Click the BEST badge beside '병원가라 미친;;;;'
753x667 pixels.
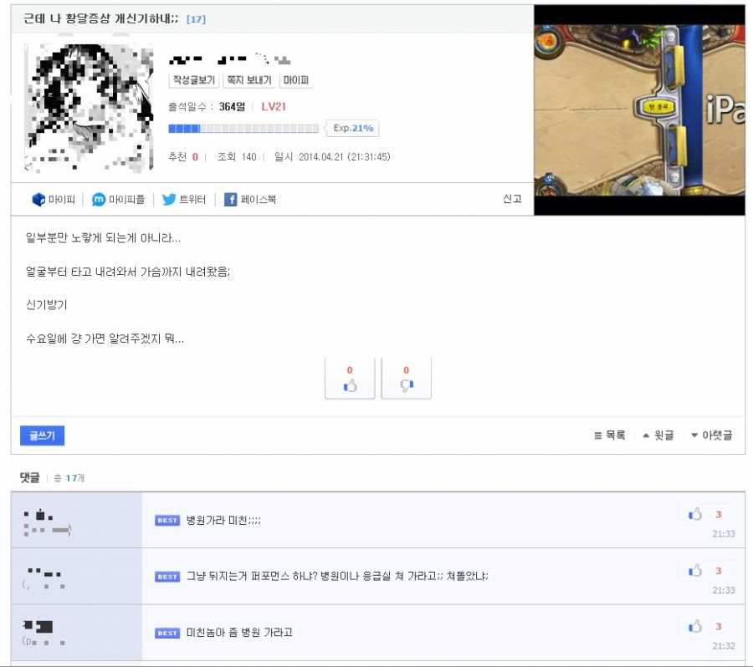tap(167, 521)
